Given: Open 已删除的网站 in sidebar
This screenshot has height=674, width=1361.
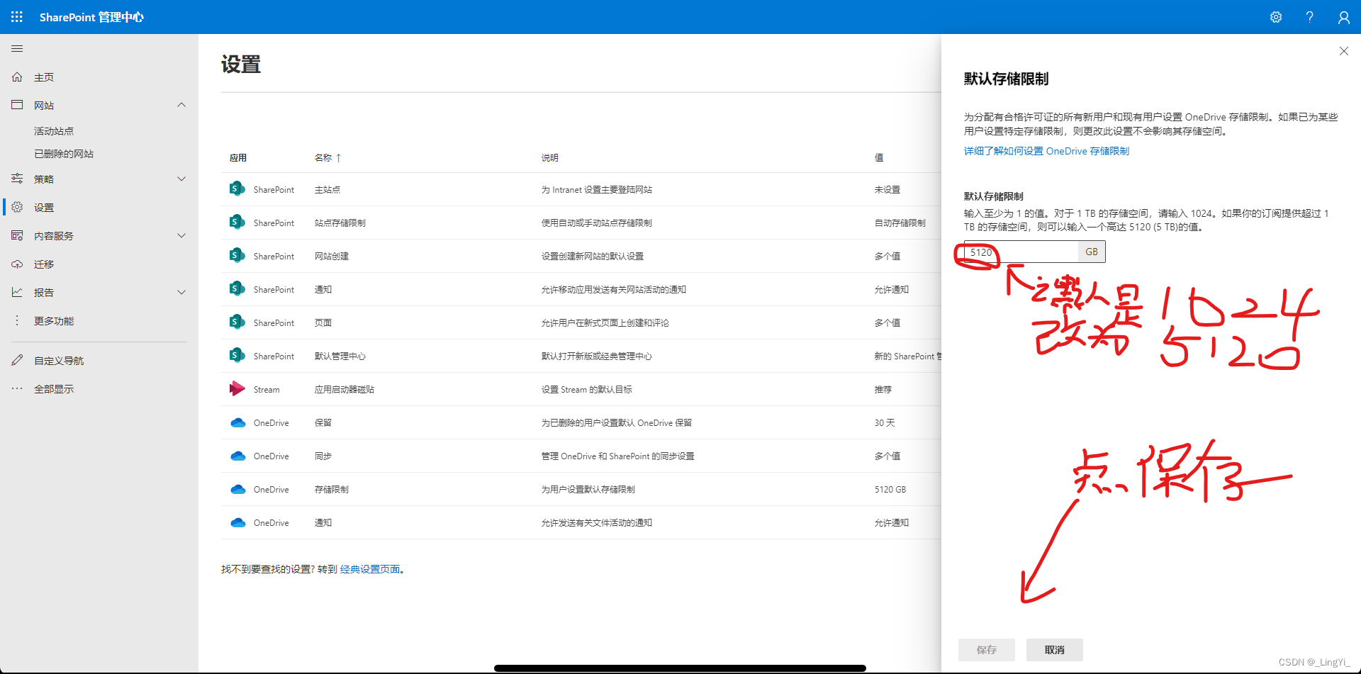Looking at the screenshot, I should 64,154.
